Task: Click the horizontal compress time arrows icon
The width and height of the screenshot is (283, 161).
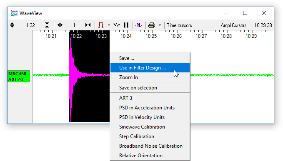Action: coord(88,25)
